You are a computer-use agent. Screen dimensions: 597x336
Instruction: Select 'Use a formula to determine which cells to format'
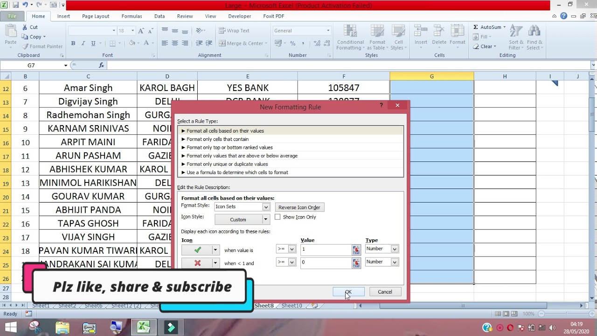point(290,173)
